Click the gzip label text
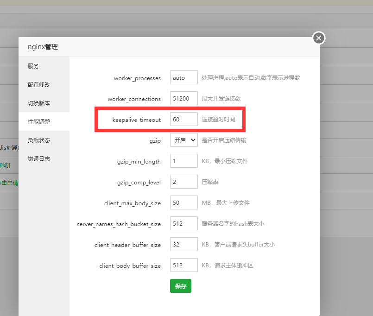The image size is (373, 316). coord(155,141)
